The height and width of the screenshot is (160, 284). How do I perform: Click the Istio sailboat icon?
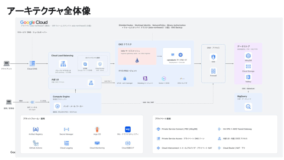(137, 60)
